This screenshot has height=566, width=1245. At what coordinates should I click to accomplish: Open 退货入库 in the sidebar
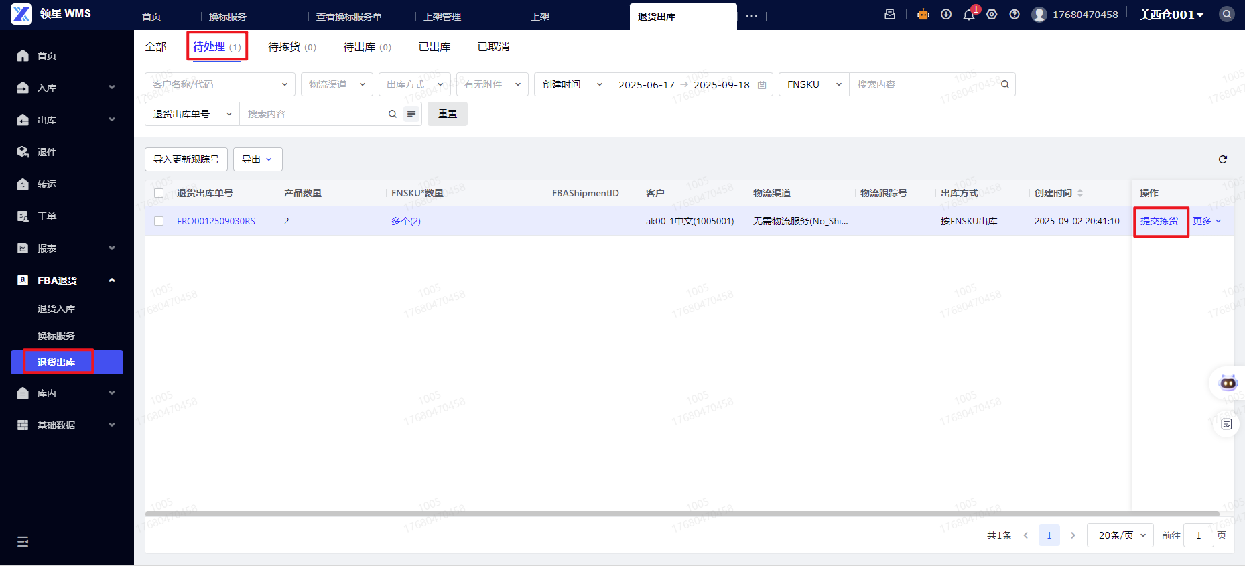(x=56, y=309)
